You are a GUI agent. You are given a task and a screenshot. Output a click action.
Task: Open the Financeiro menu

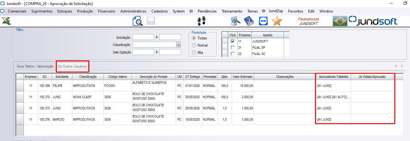[x=107, y=11]
